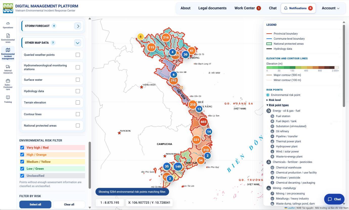Open Environmental news sidebar item

coord(8,38)
